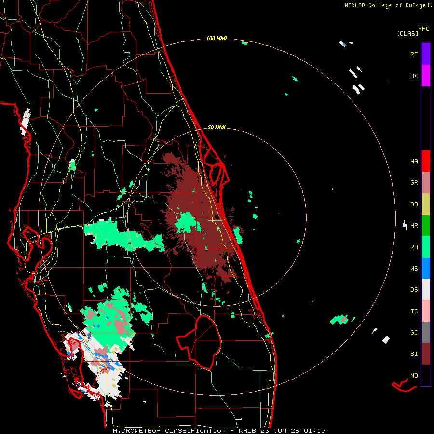The image size is (434, 434).
Task: Click the Lake Okeechobee red outline
Action: point(199,342)
